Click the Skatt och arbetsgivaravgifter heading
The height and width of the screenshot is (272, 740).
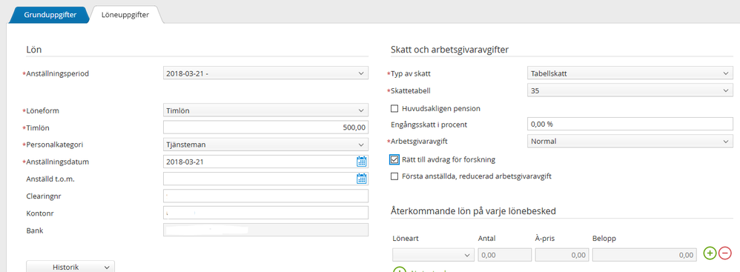[450, 50]
